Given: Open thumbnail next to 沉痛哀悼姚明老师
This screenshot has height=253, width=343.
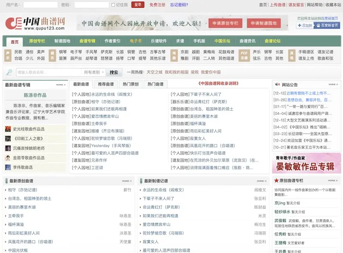Looking at the screenshot, I should (8, 148).
